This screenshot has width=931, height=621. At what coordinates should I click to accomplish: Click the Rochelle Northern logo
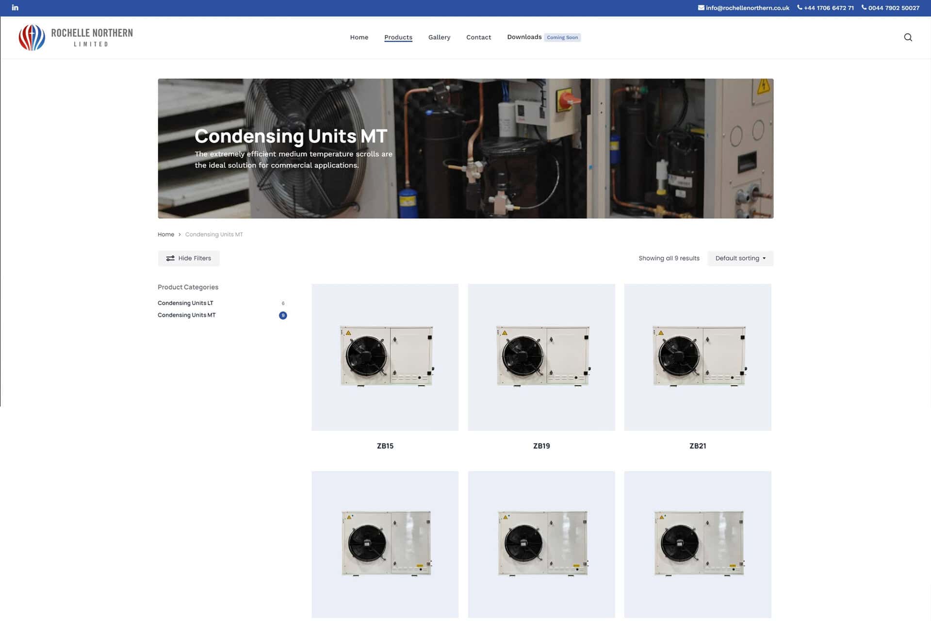pos(76,38)
